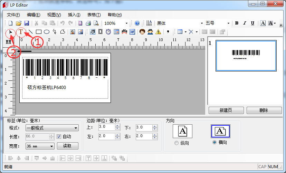The height and width of the screenshot is (173, 286).
Task: Insert a barcode using barcode icon
Action: click(93, 32)
